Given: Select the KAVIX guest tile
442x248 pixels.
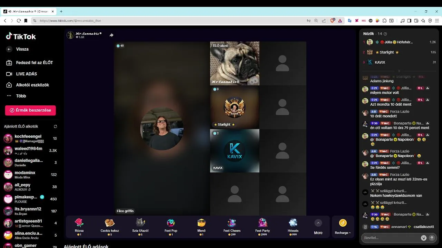Looking at the screenshot, I should tap(234, 151).
